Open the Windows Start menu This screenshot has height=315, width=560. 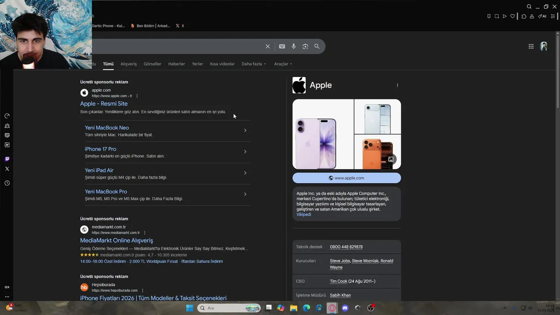[x=189, y=308]
